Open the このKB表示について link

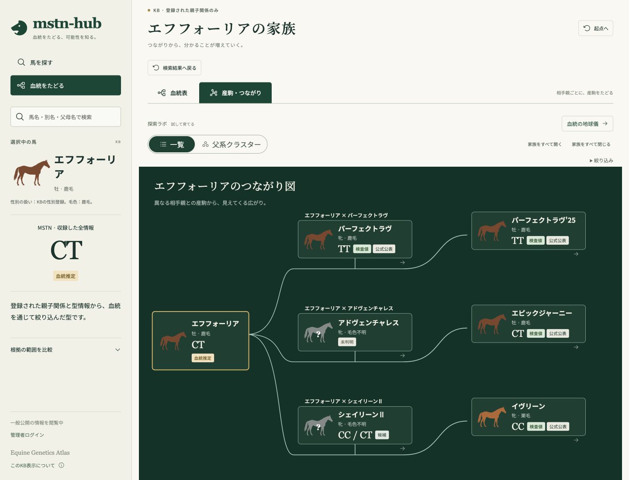tap(37, 466)
